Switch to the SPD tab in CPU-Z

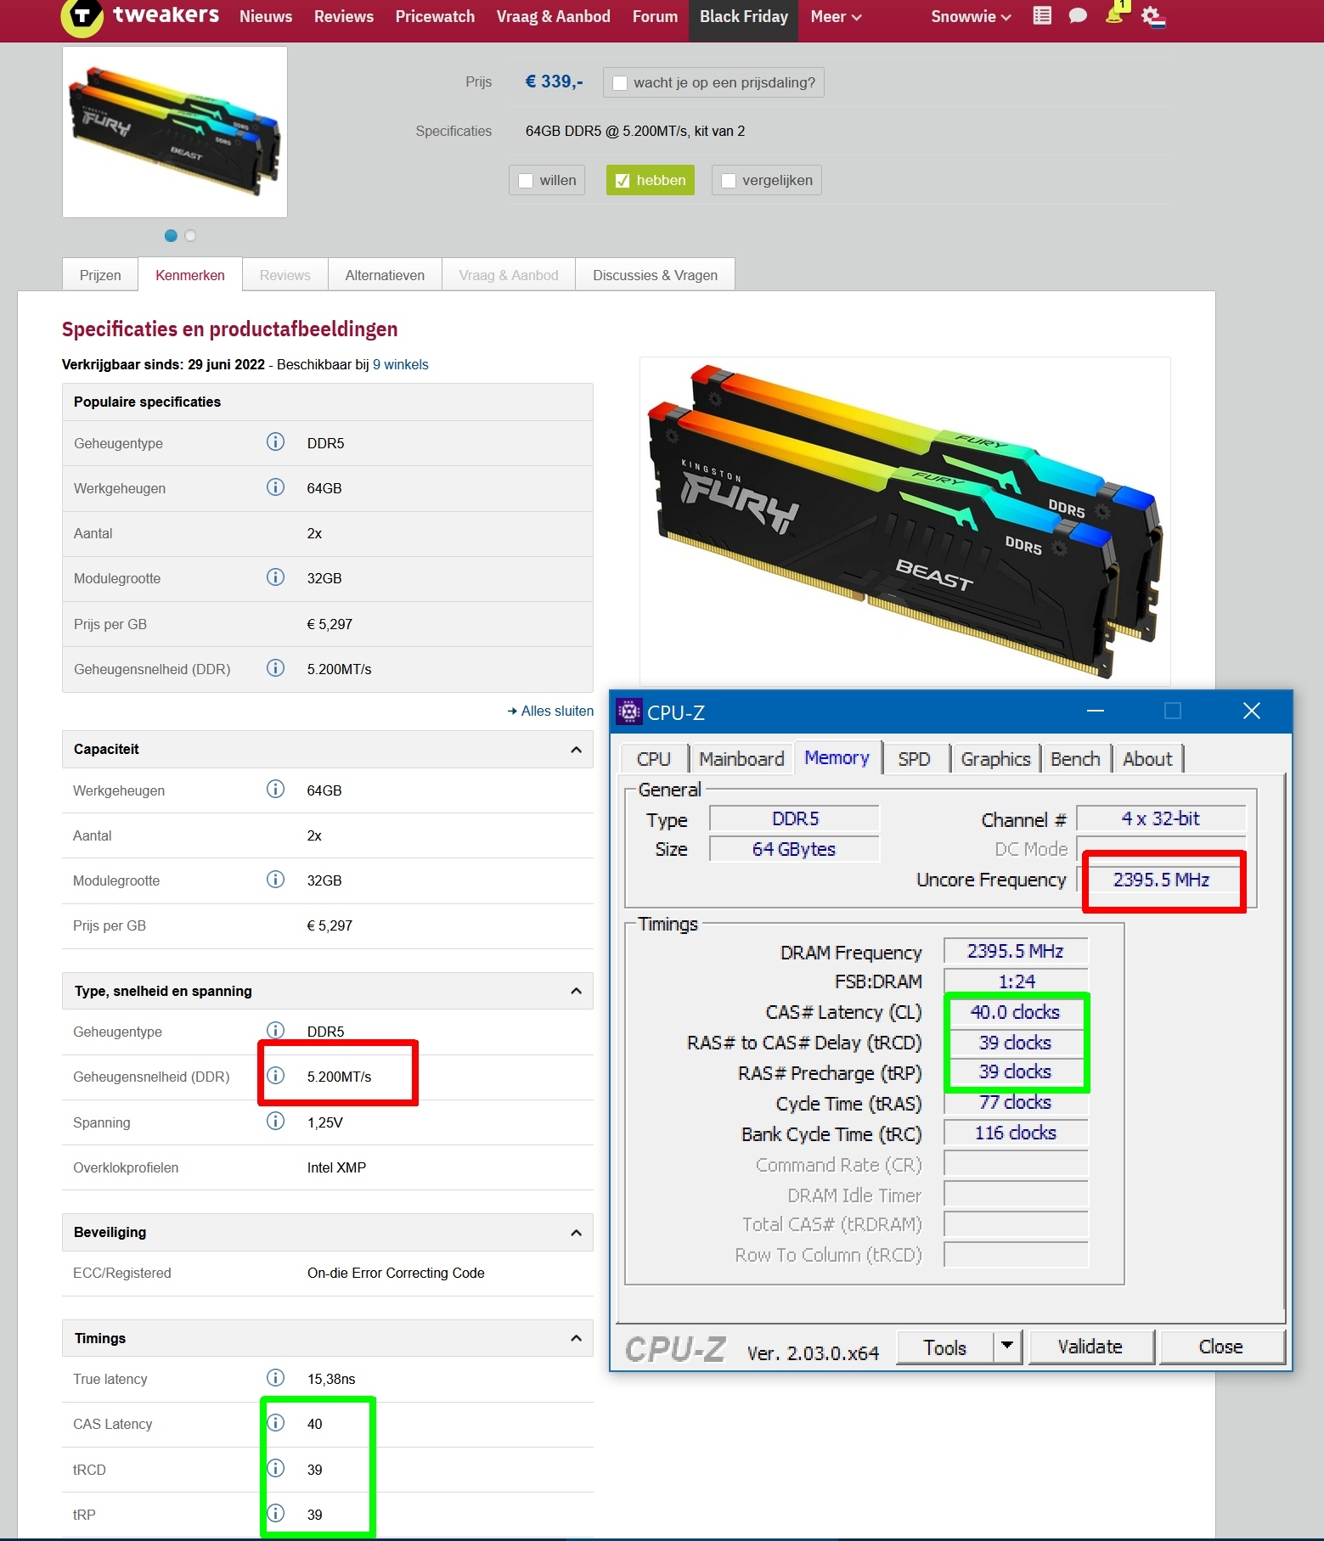tap(914, 759)
